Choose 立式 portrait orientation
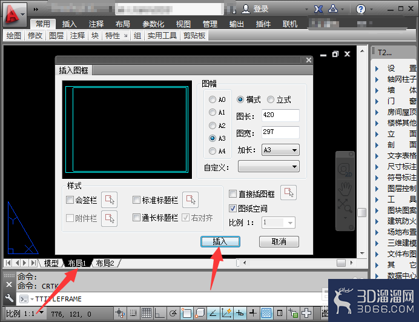Viewport: 419px width, 322px height. pos(279,100)
